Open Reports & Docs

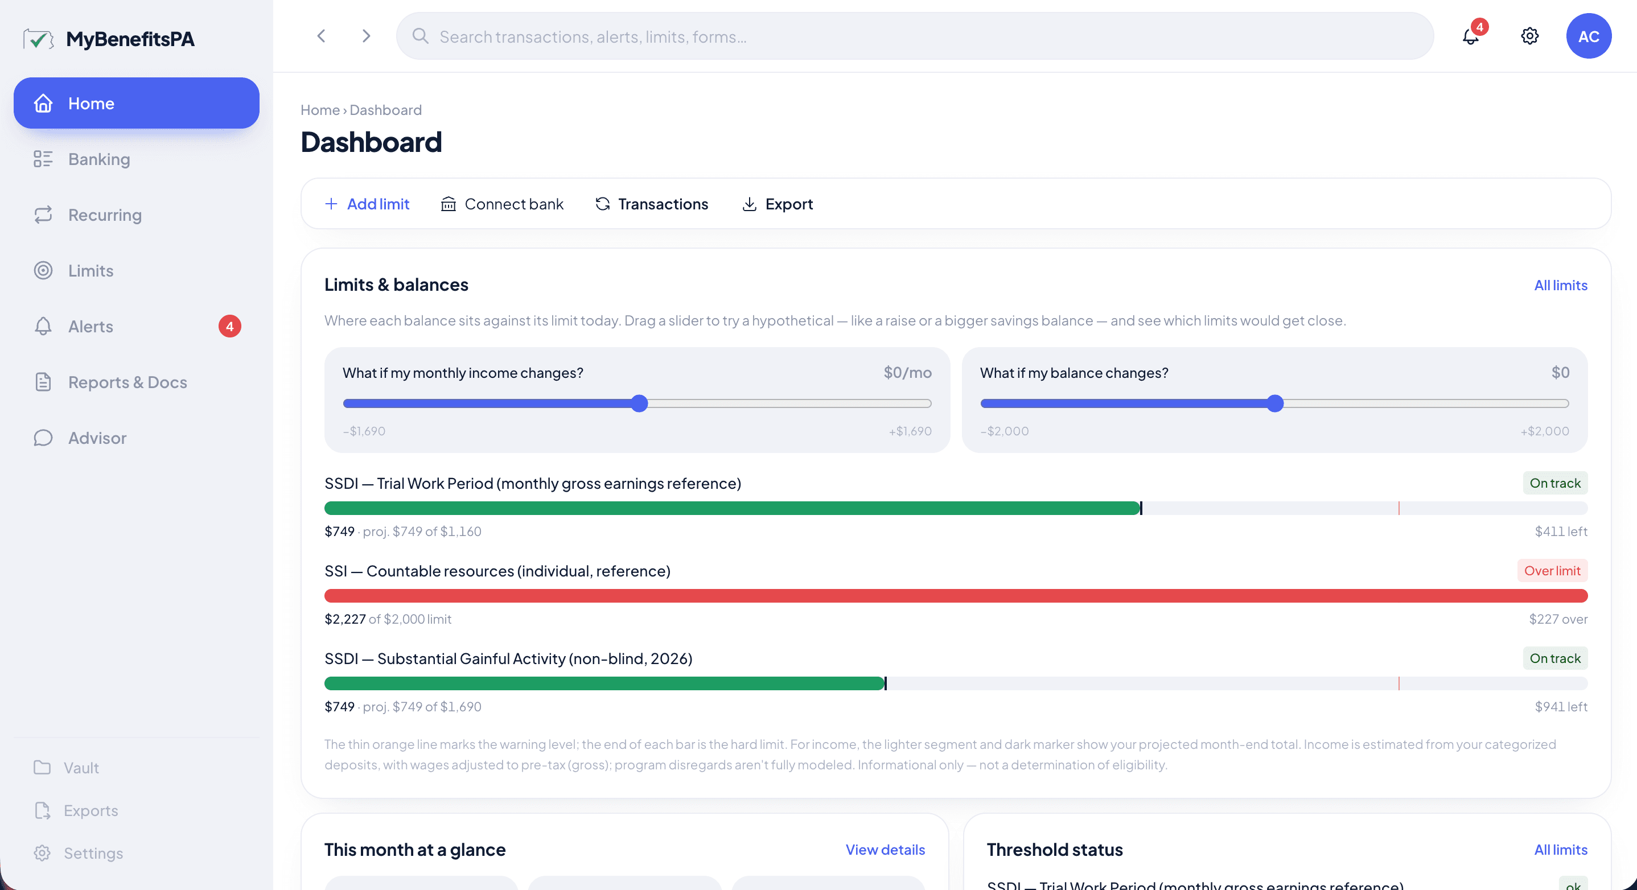(136, 382)
